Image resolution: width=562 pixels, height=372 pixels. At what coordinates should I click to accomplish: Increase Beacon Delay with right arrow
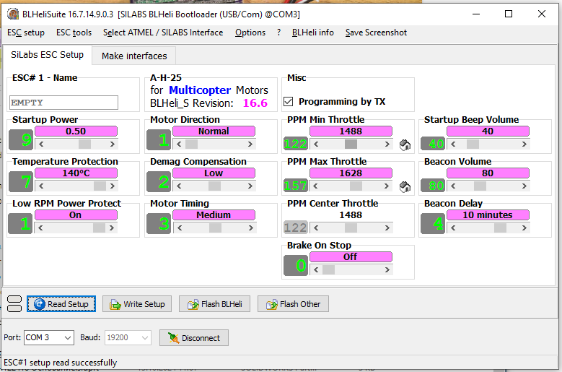coord(524,228)
